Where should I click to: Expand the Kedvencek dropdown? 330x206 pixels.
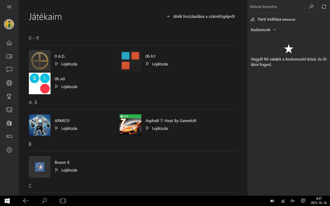[x=263, y=30]
